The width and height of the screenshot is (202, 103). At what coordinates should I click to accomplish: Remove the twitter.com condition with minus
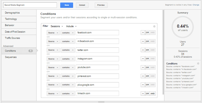click(143, 50)
